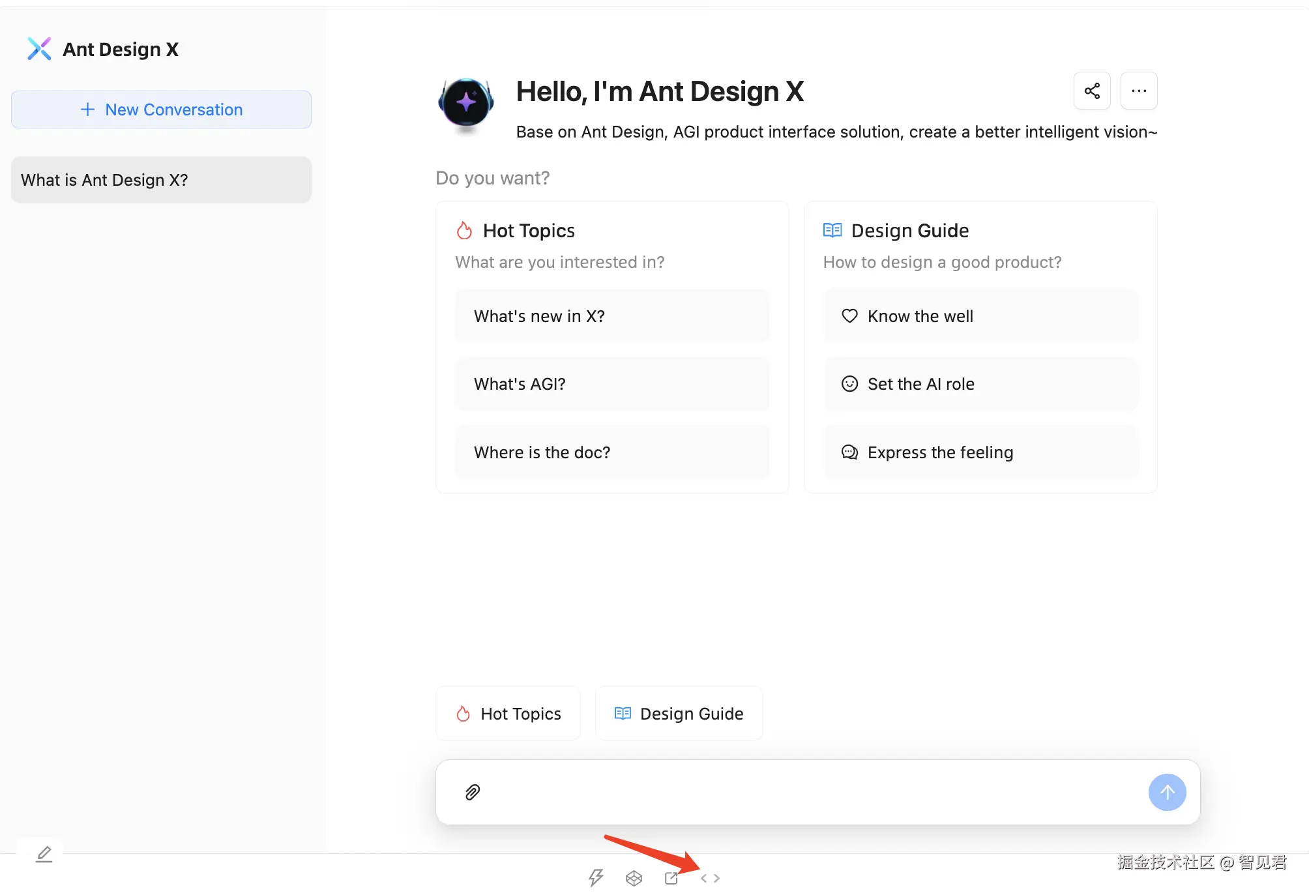This screenshot has height=893, width=1309.
Task: Click the edit pencil icon bottom left
Action: [44, 854]
